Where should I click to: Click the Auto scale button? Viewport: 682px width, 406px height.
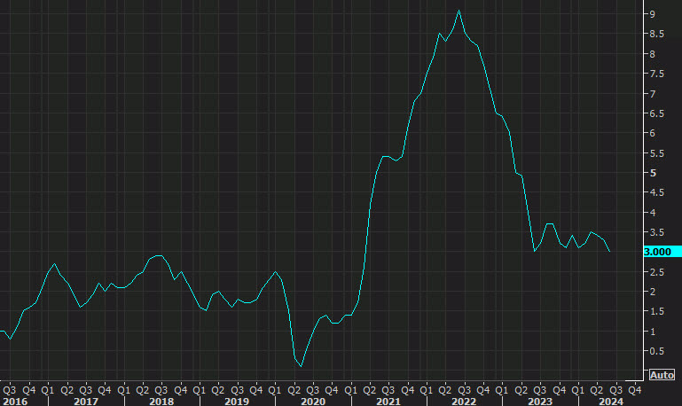click(662, 375)
